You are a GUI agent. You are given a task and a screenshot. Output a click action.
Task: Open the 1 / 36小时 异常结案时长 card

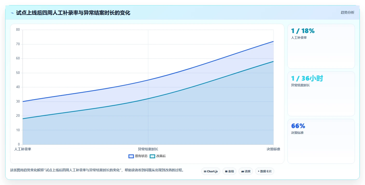point(321,94)
